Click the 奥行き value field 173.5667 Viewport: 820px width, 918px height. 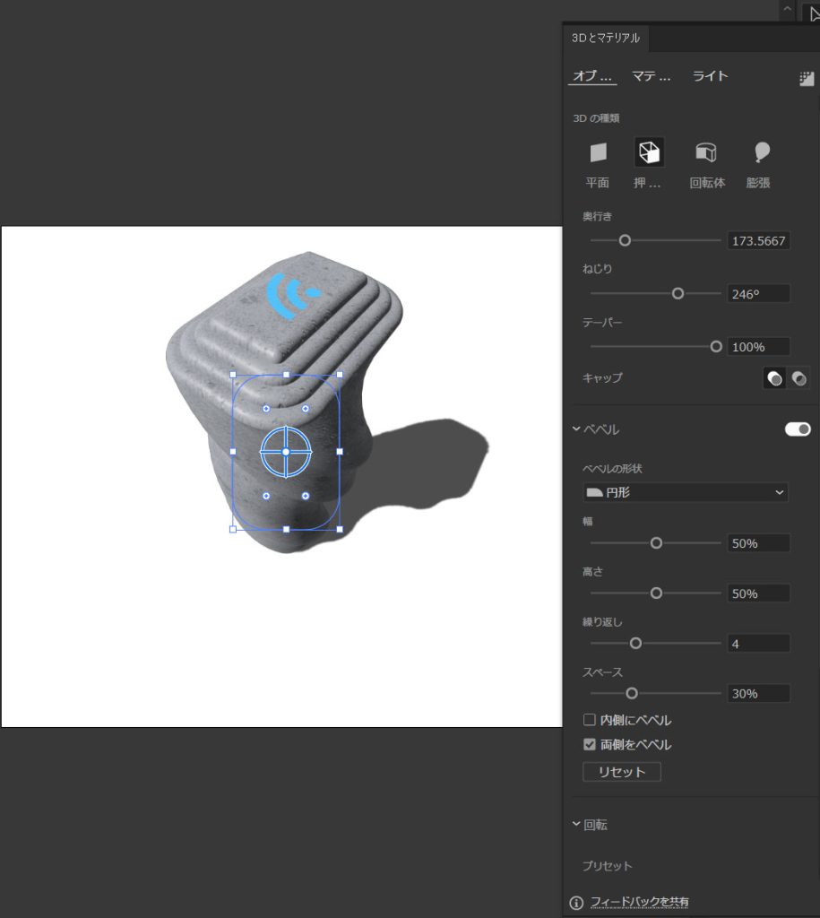coord(758,241)
